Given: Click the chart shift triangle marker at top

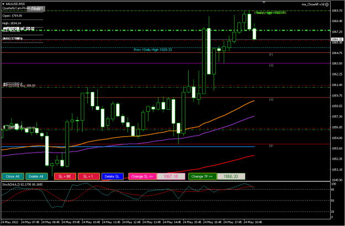Looking at the screenshot, I should coord(264,2).
